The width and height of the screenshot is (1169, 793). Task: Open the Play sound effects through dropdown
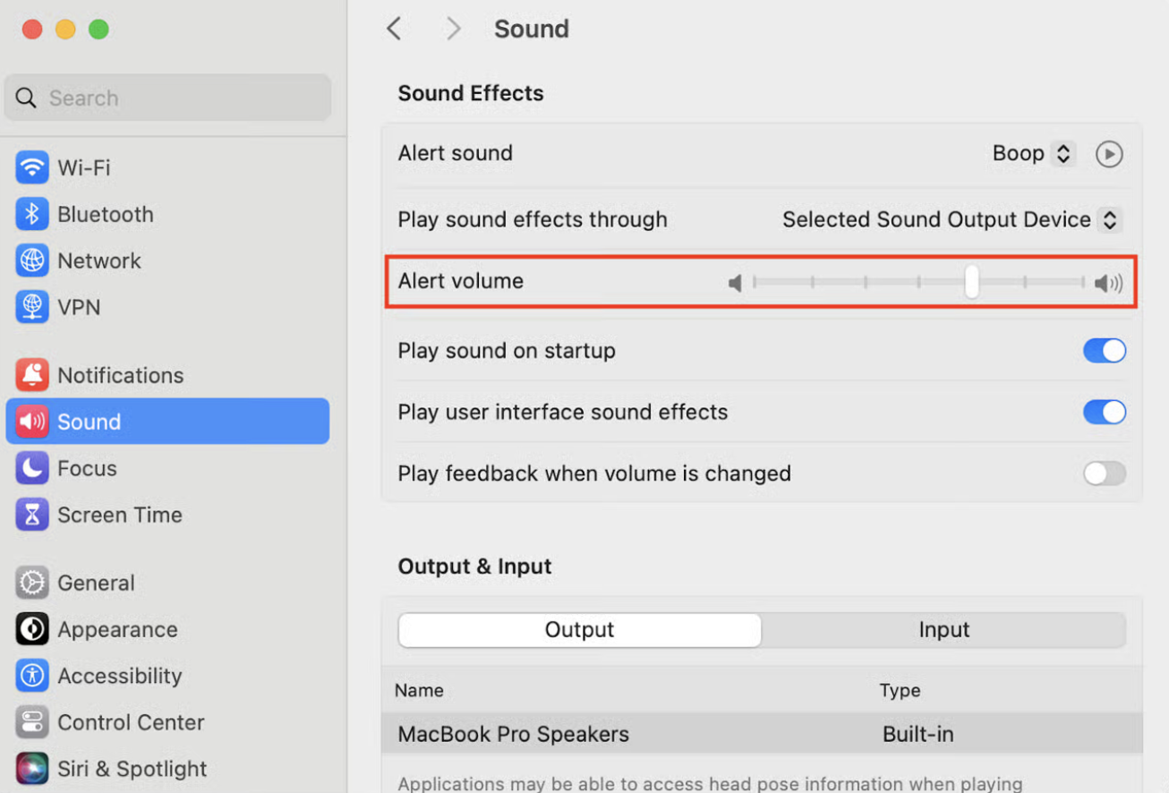(951, 219)
